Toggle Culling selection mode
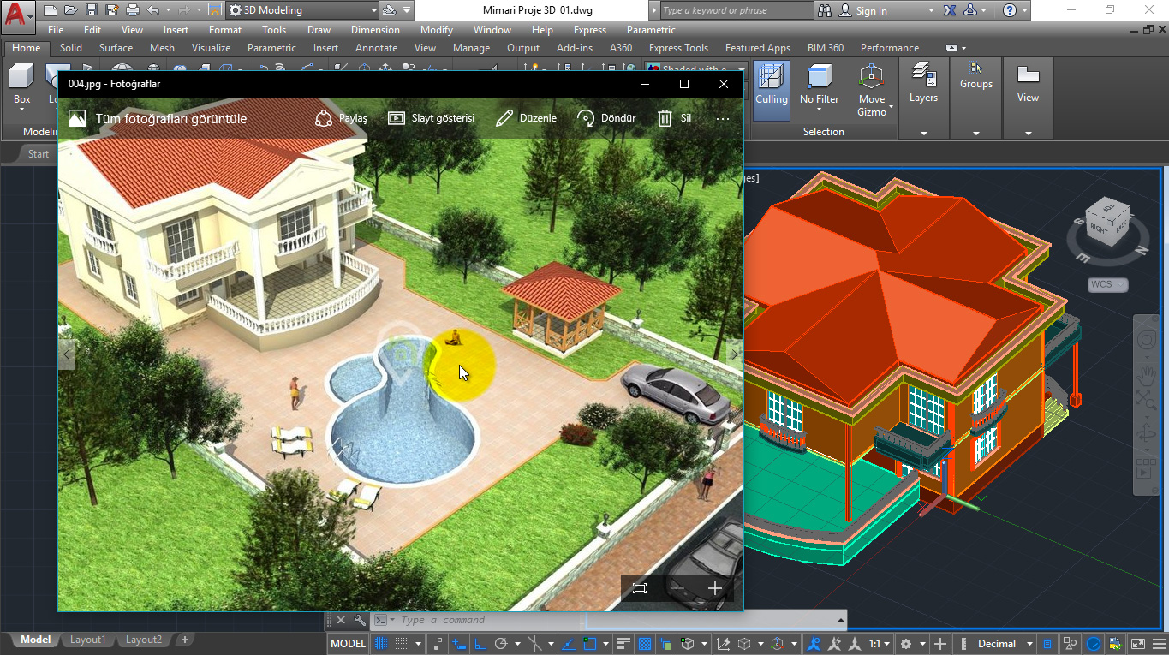1169x655 pixels. 771,89
